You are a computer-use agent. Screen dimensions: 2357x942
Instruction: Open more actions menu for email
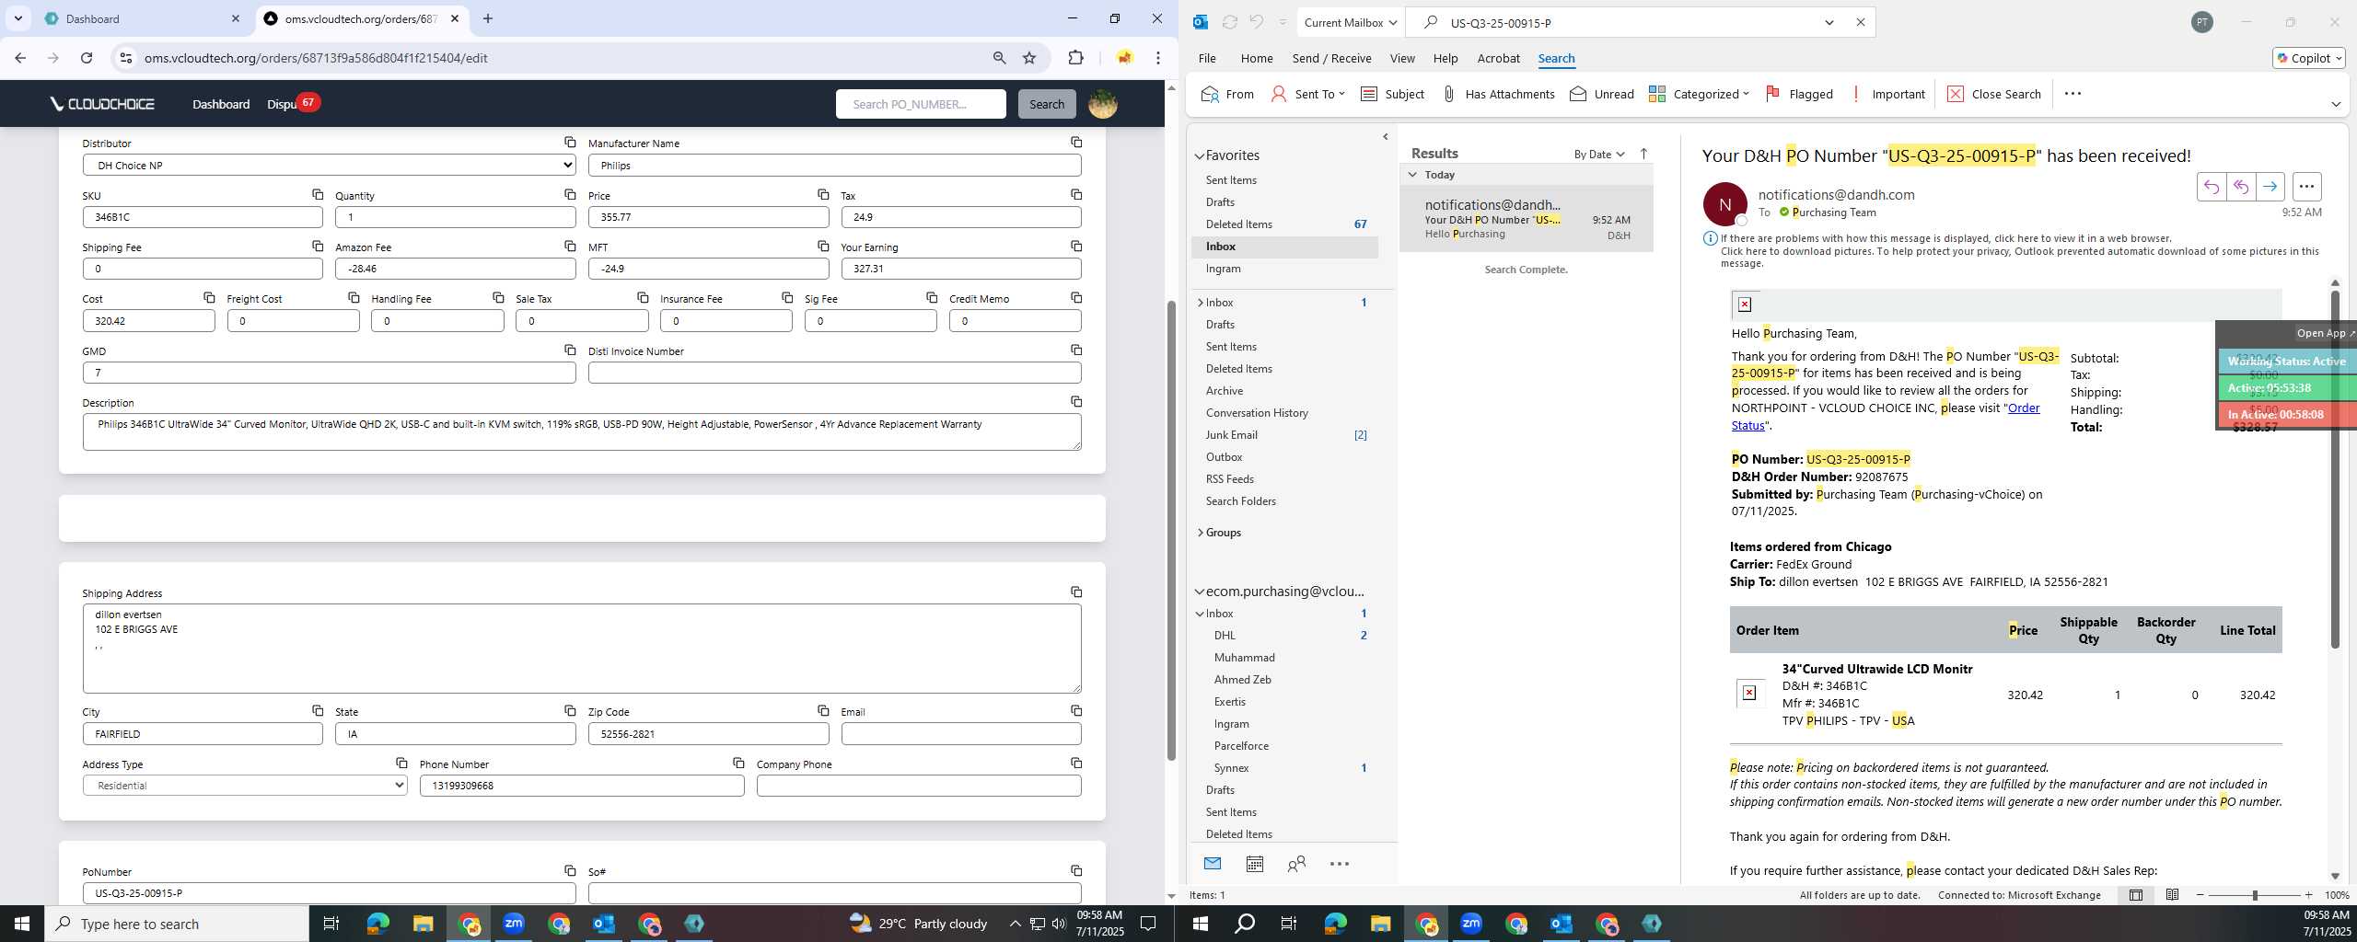tap(2306, 187)
